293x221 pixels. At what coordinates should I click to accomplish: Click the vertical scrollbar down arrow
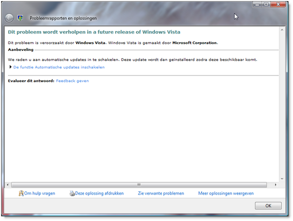[x=282, y=179]
